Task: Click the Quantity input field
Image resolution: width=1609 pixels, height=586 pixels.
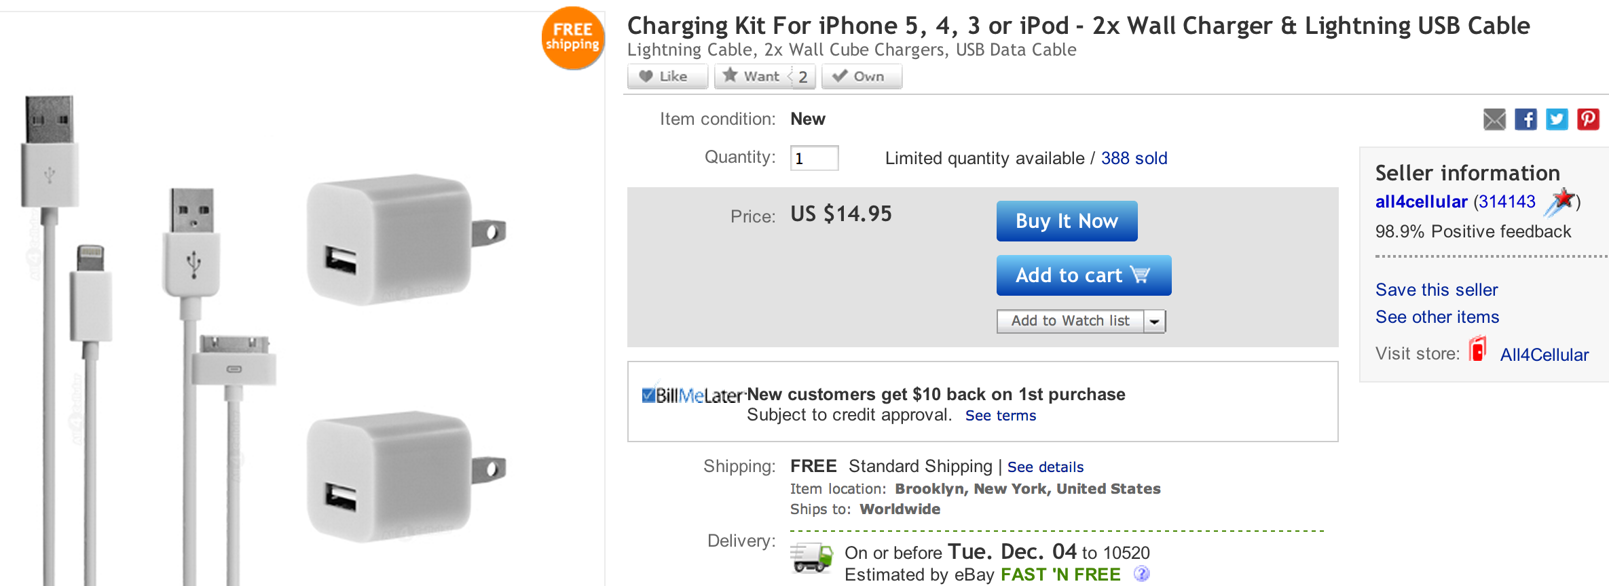Action: 814,159
